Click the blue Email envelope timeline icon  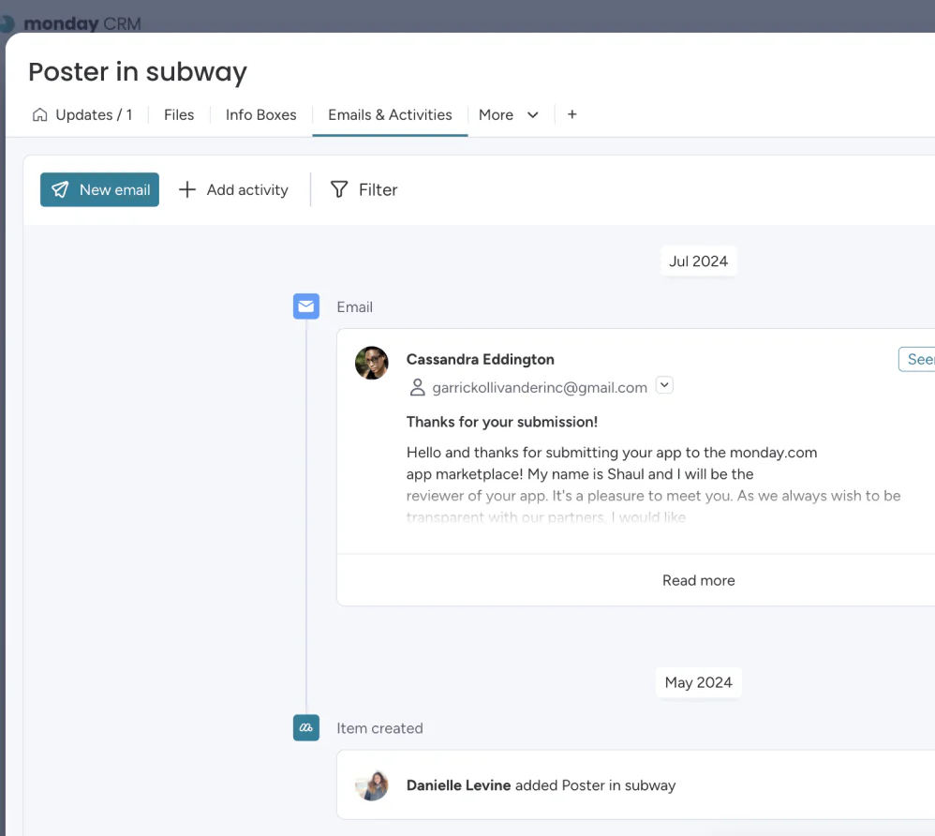306,306
